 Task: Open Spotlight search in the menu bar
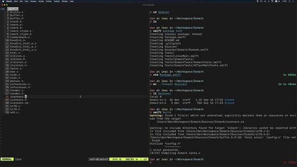point(290,1)
